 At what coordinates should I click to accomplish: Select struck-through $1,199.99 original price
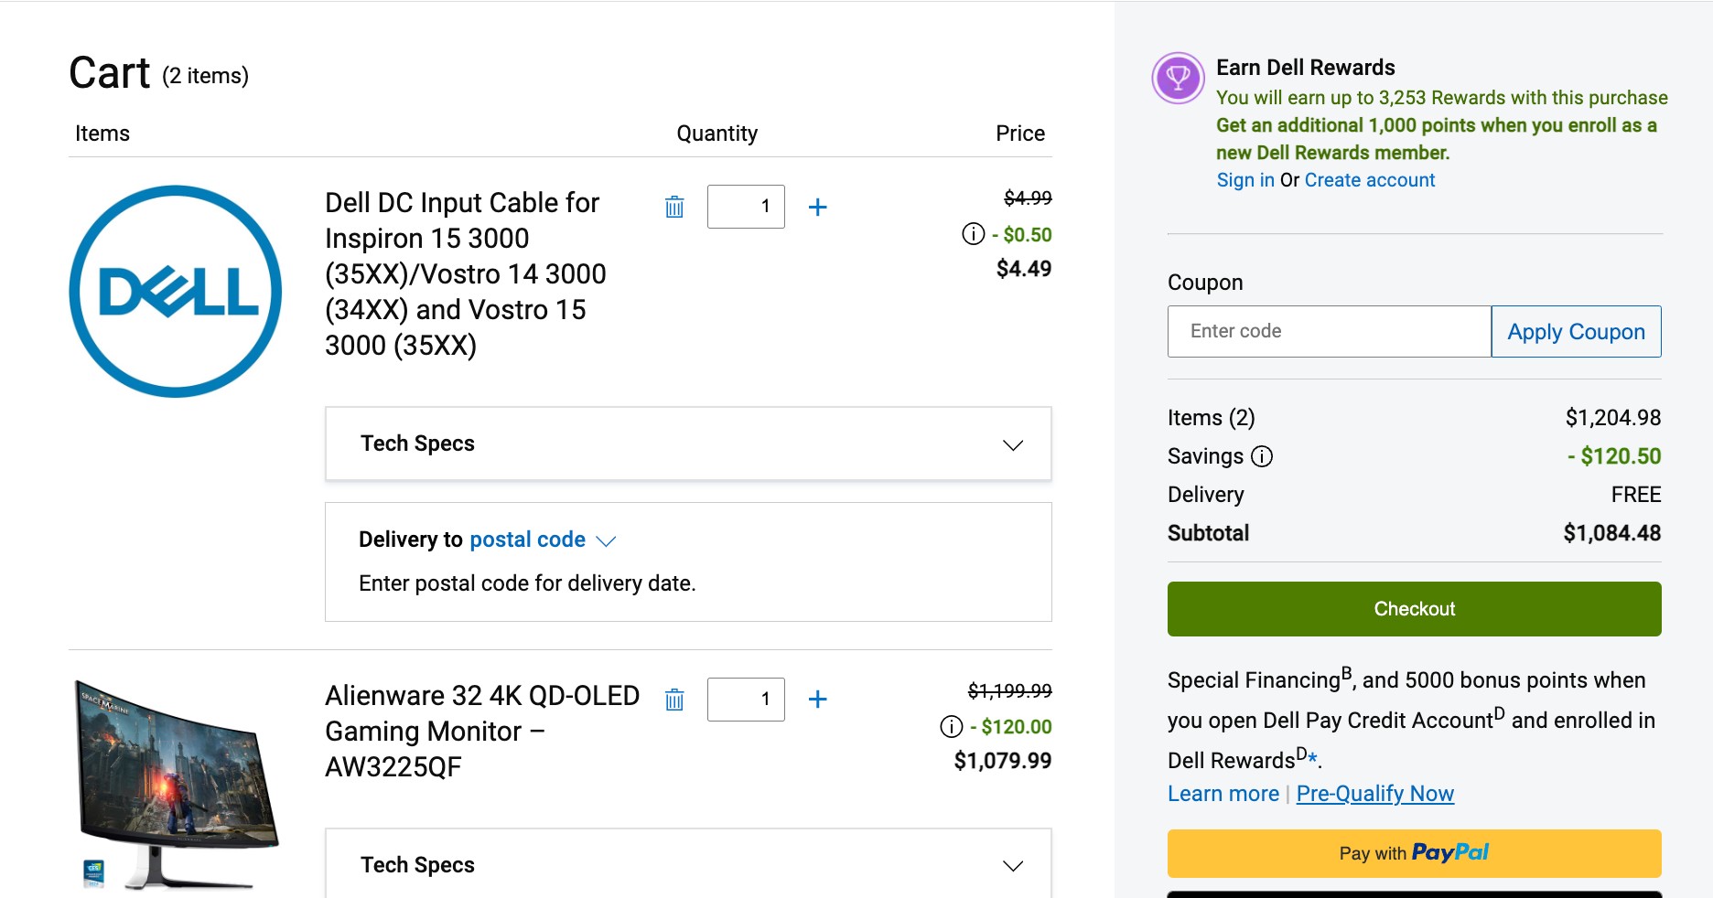1009,690
